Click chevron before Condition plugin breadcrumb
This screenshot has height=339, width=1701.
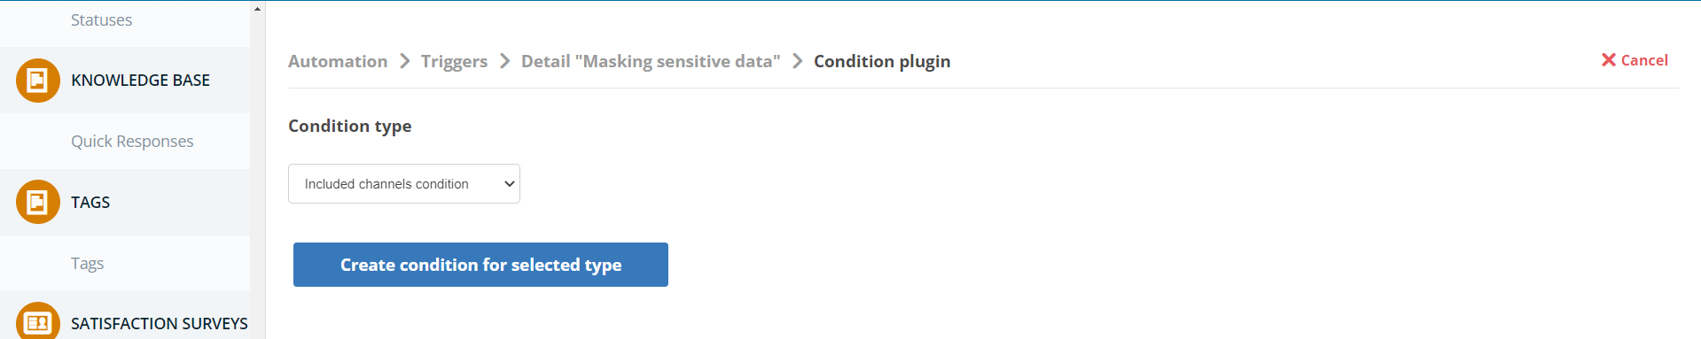(798, 61)
